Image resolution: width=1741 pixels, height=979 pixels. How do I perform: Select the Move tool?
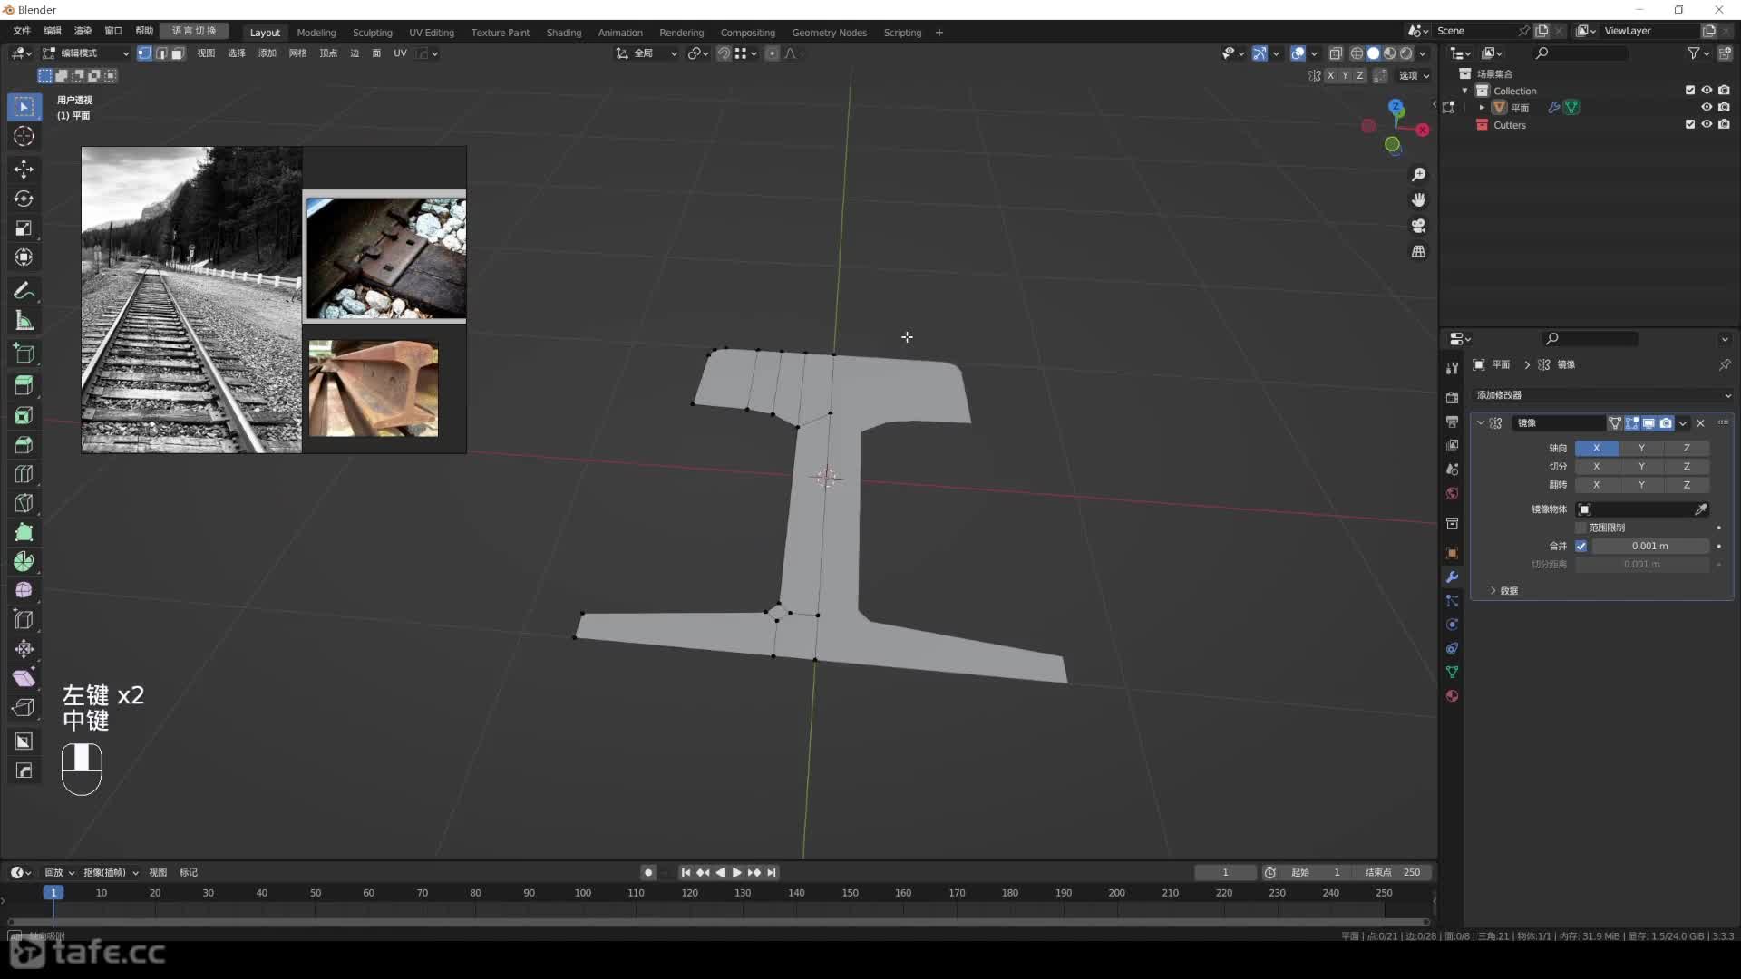24,170
